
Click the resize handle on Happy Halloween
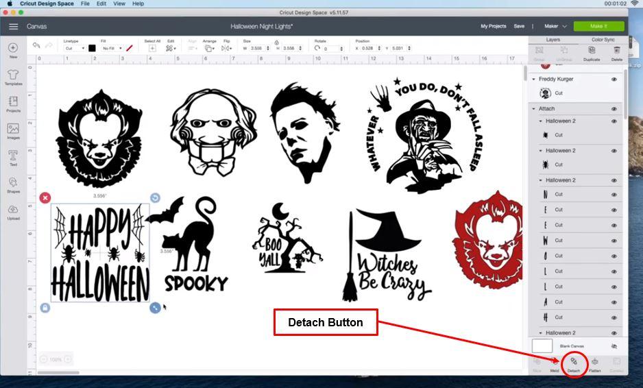click(155, 308)
